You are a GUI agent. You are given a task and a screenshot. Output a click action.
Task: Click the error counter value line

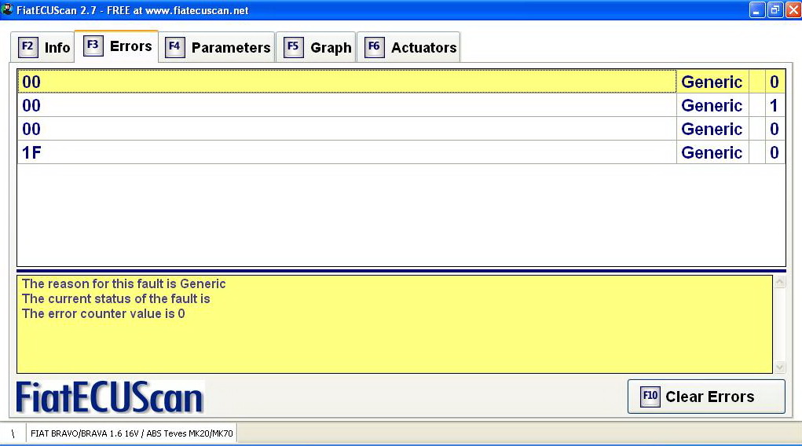point(104,313)
